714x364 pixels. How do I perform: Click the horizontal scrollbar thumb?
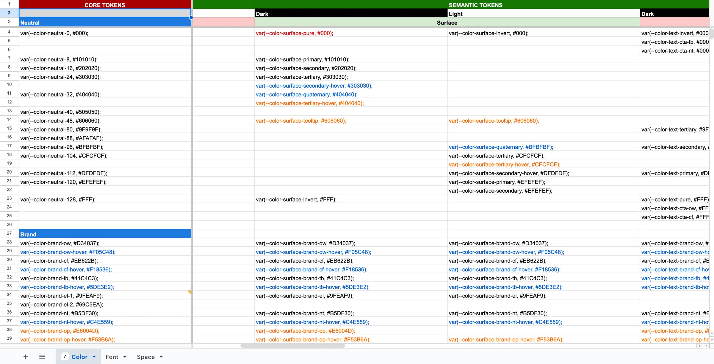[x=293, y=346]
